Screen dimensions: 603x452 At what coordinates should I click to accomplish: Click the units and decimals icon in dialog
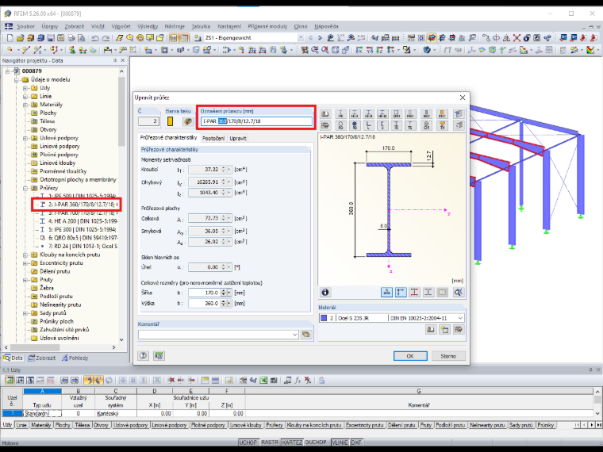(159, 355)
